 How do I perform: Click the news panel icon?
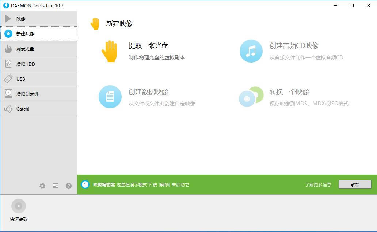(56, 186)
